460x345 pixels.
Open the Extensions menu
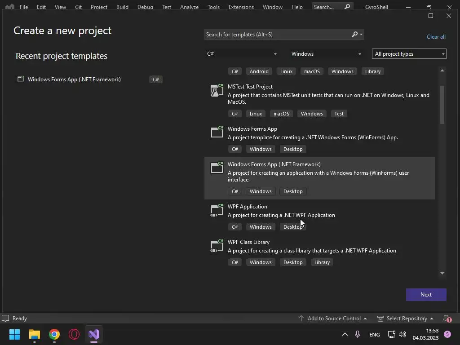[x=241, y=7]
